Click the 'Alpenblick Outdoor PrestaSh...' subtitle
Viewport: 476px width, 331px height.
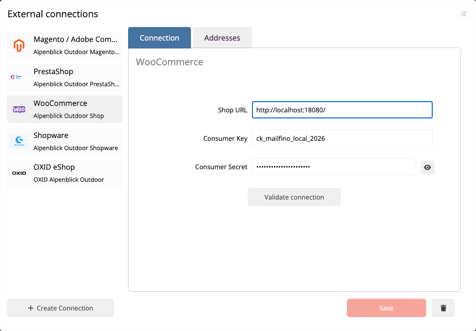pos(76,84)
